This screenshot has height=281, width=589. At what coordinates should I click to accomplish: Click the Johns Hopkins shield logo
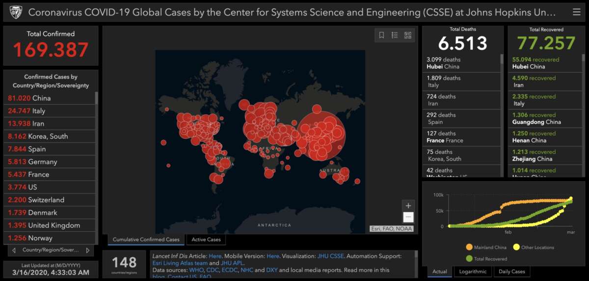[x=16, y=12]
